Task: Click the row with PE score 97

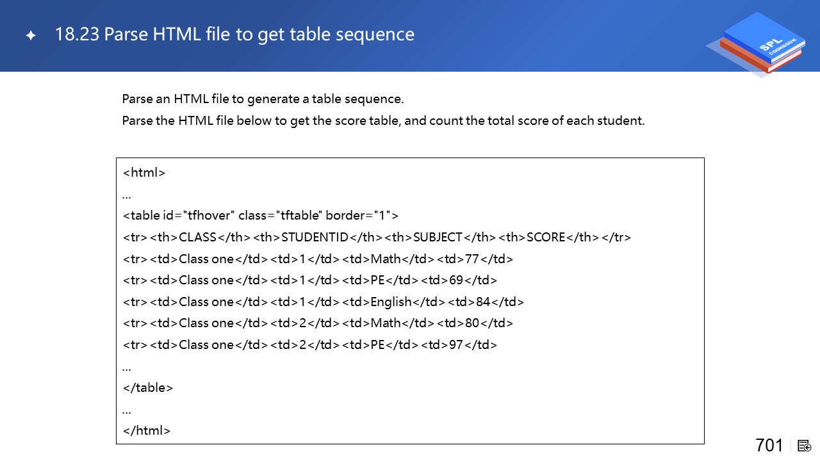Action: click(310, 345)
